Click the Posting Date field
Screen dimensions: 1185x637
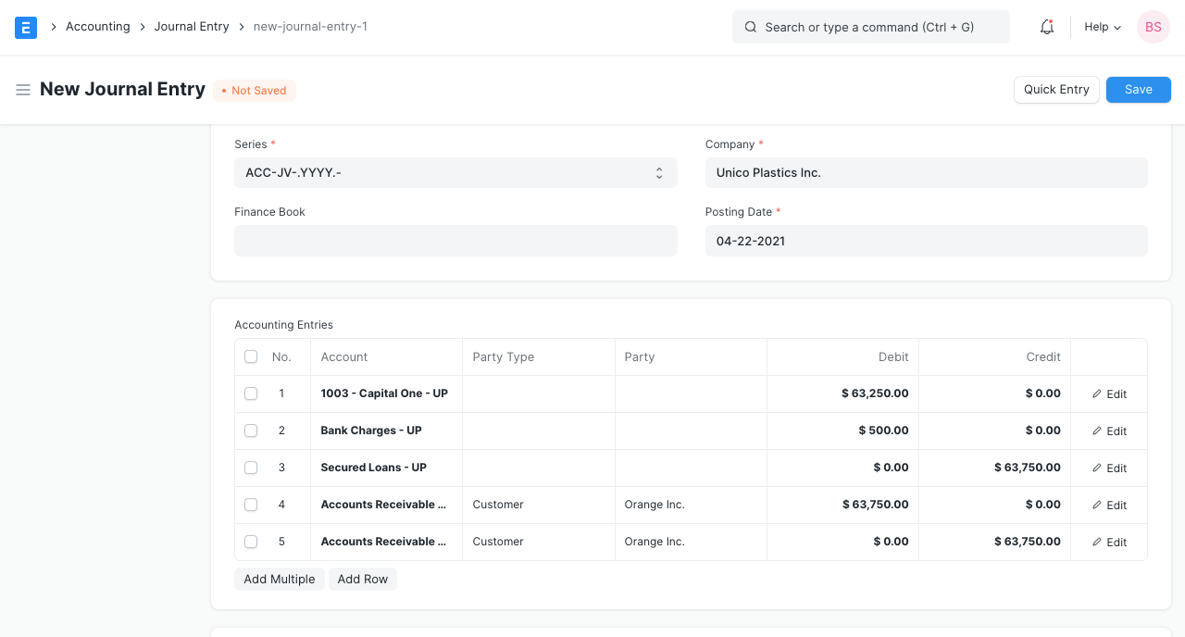coord(926,241)
